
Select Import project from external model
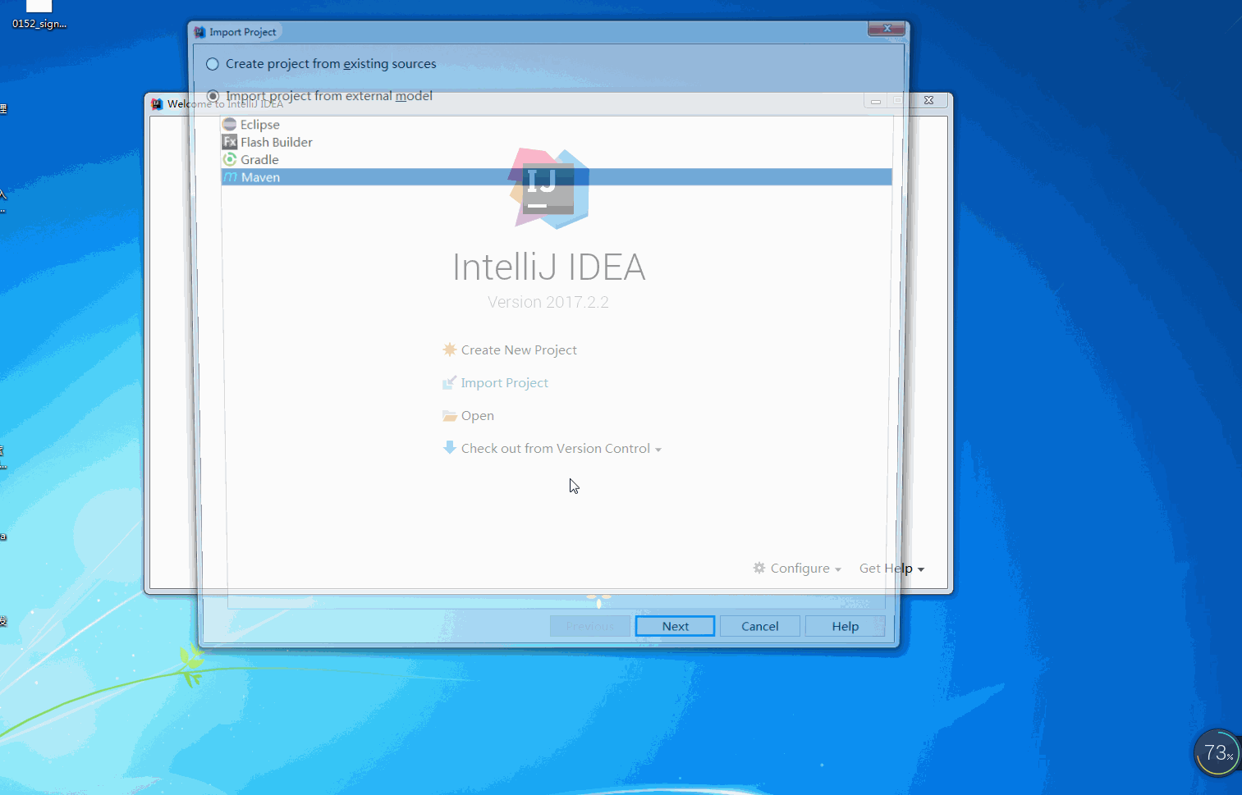click(213, 95)
